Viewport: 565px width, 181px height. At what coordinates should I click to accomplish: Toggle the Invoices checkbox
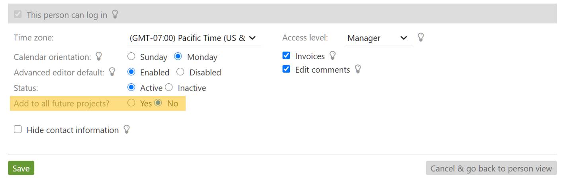click(286, 56)
